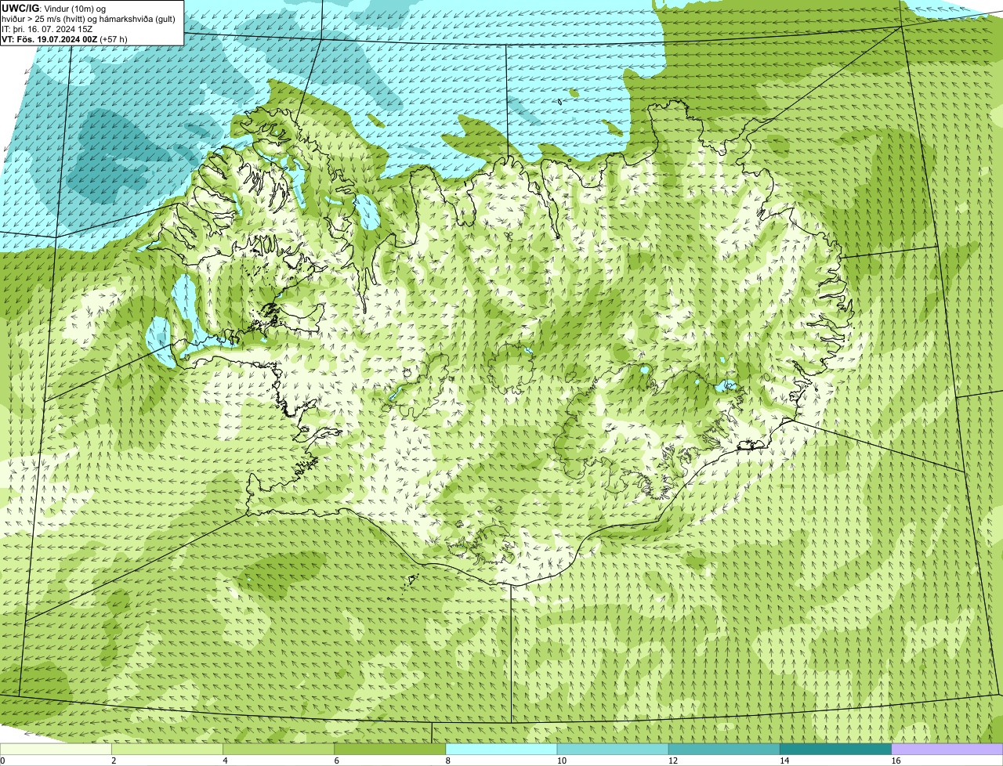Click the legend value label 14
This screenshot has height=766, width=1003.
[783, 761]
